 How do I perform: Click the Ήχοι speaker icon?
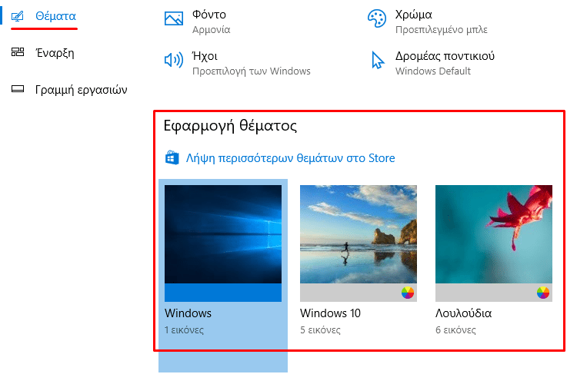[174, 60]
